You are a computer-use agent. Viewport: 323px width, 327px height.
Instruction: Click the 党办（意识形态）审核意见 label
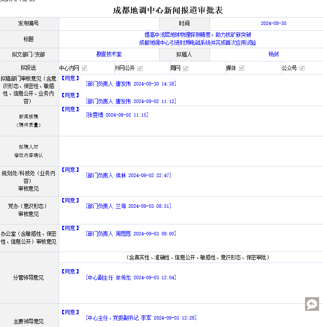click(x=28, y=210)
